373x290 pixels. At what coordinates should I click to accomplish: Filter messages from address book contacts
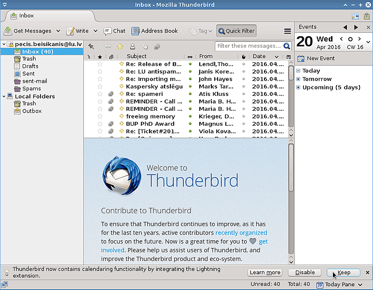[133, 46]
